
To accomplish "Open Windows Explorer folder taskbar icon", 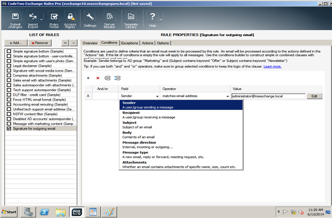I will (61, 212).
